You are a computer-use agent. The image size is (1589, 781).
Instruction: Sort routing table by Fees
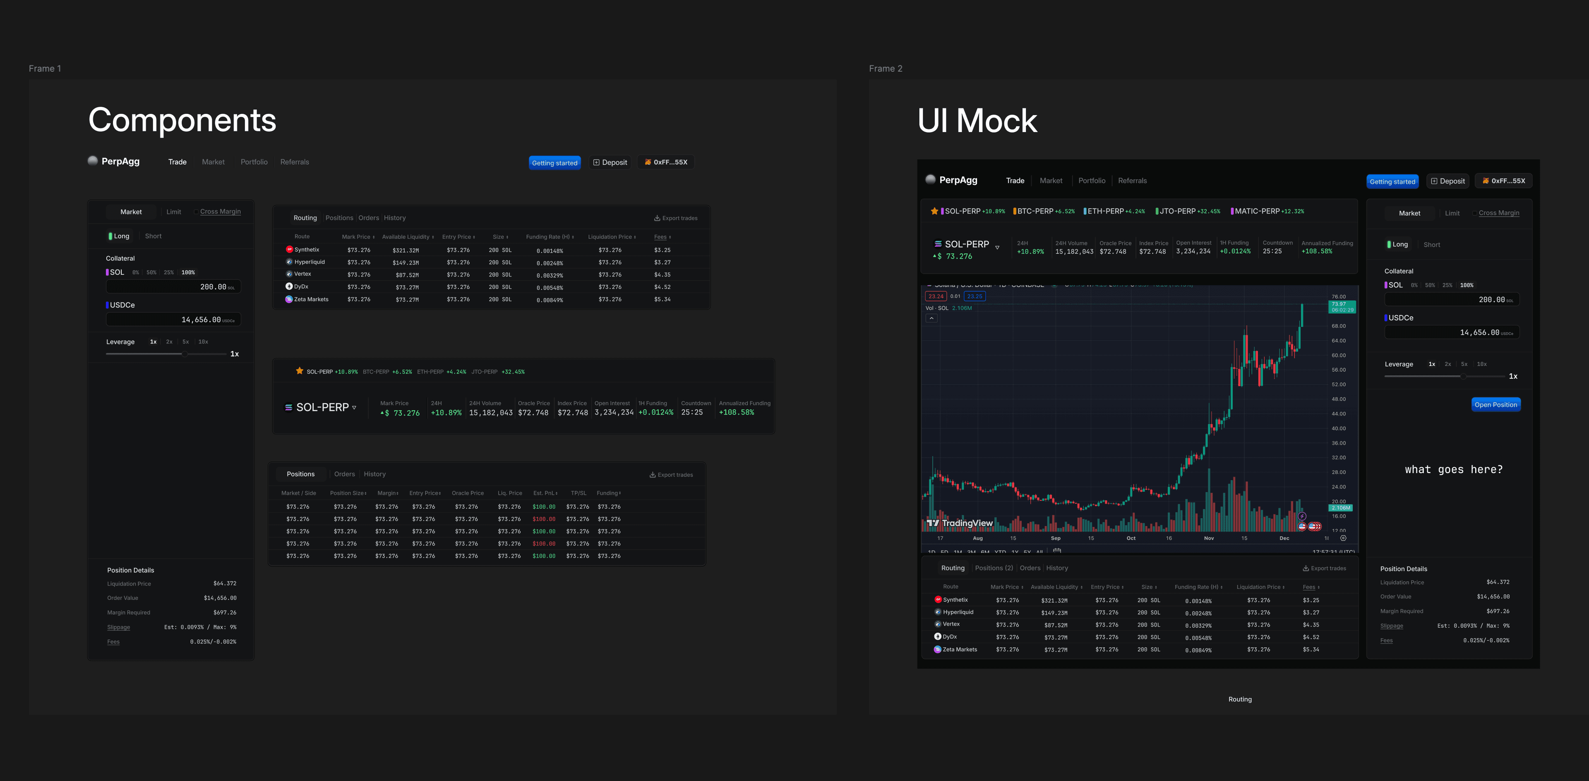tap(661, 237)
